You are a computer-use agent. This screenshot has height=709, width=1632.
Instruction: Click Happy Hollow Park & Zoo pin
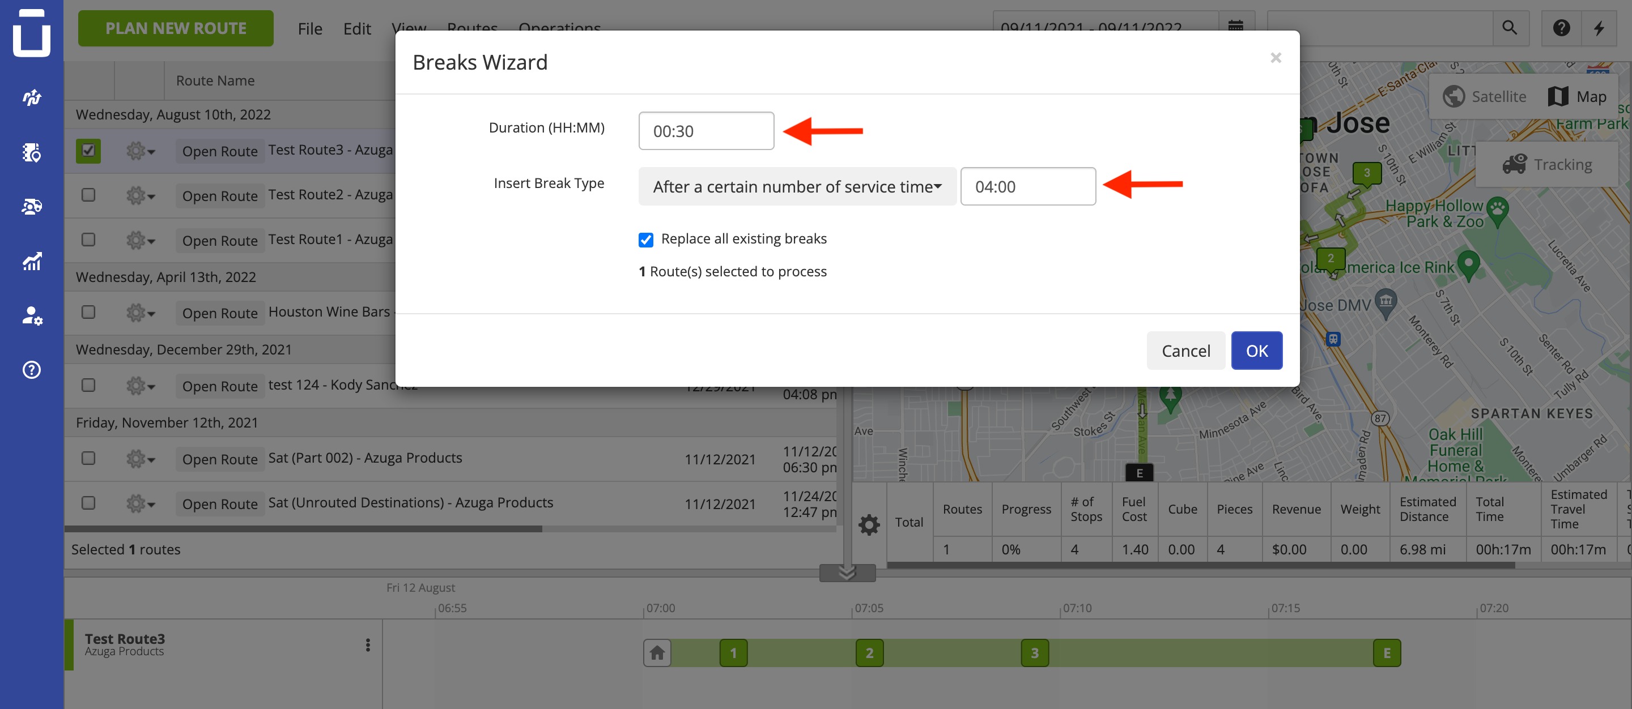click(1497, 211)
